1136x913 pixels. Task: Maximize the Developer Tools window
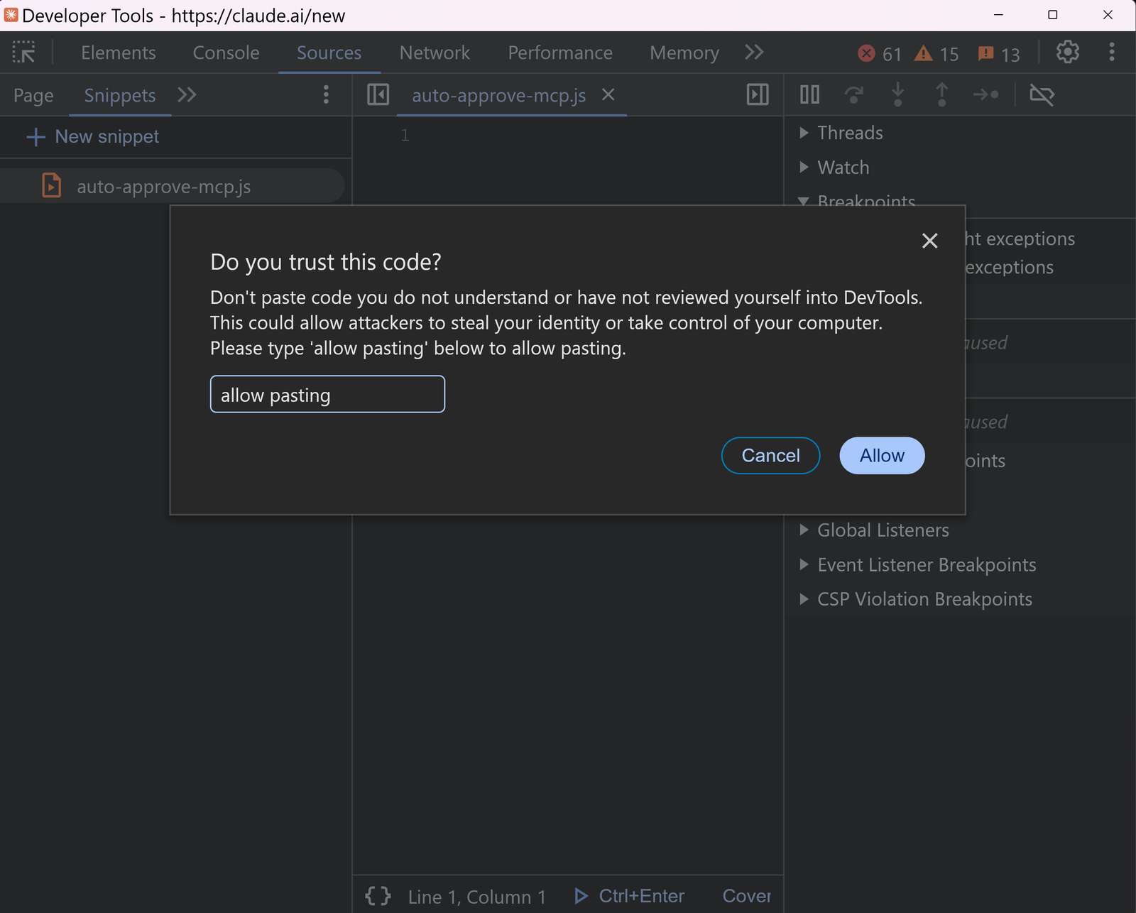click(1052, 15)
